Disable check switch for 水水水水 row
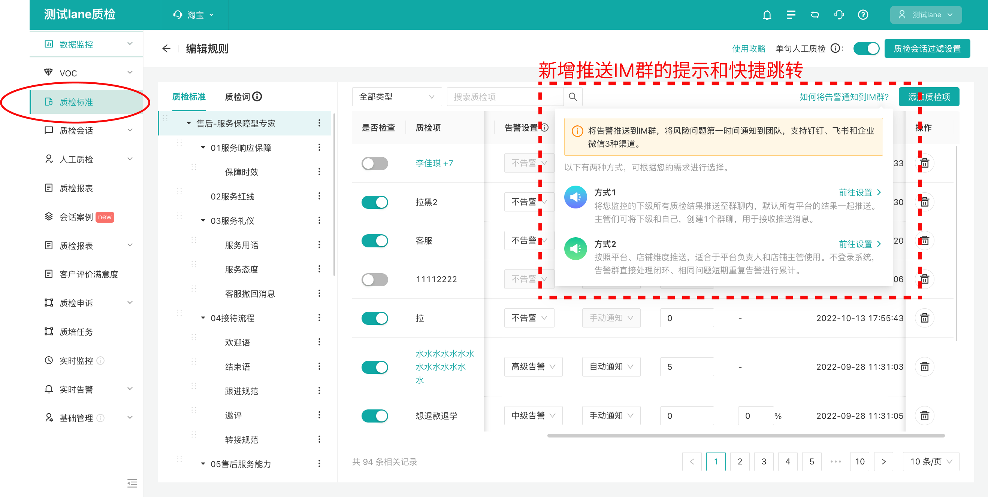The width and height of the screenshot is (988, 497). [374, 367]
